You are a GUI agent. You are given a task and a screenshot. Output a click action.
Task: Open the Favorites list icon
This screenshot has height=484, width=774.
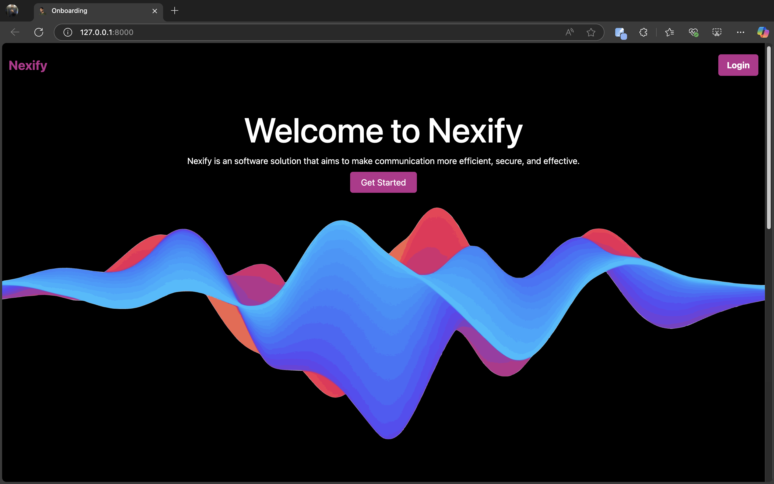670,32
